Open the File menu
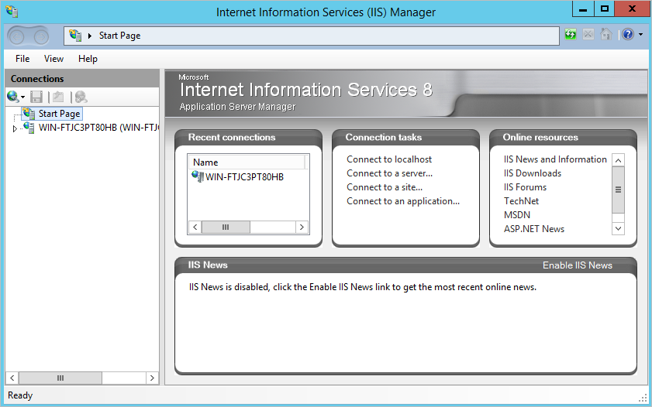 pos(22,59)
